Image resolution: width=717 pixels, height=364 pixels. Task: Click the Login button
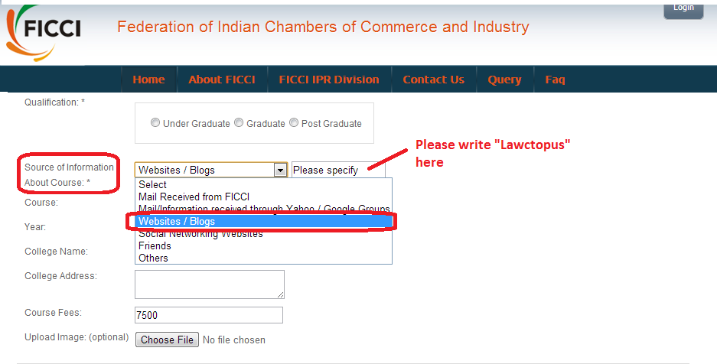pos(683,8)
